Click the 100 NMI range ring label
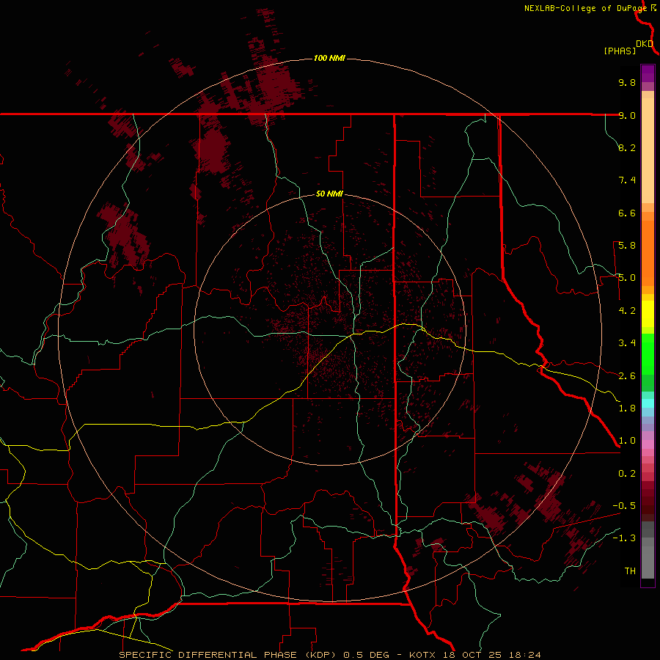 tap(329, 58)
